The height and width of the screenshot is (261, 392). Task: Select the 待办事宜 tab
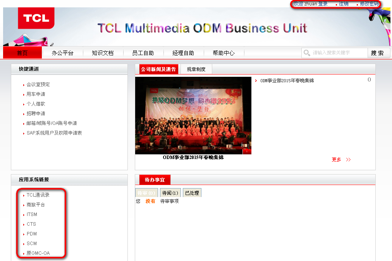coord(155,180)
